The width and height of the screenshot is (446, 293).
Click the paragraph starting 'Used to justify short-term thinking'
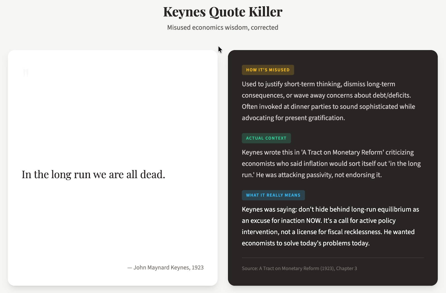click(x=328, y=101)
